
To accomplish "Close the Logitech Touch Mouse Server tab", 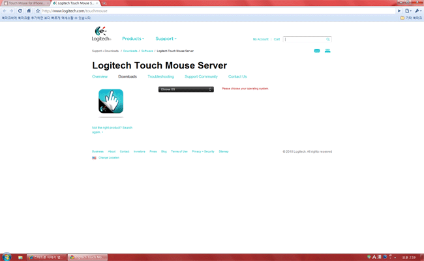I will pyautogui.click(x=97, y=3).
